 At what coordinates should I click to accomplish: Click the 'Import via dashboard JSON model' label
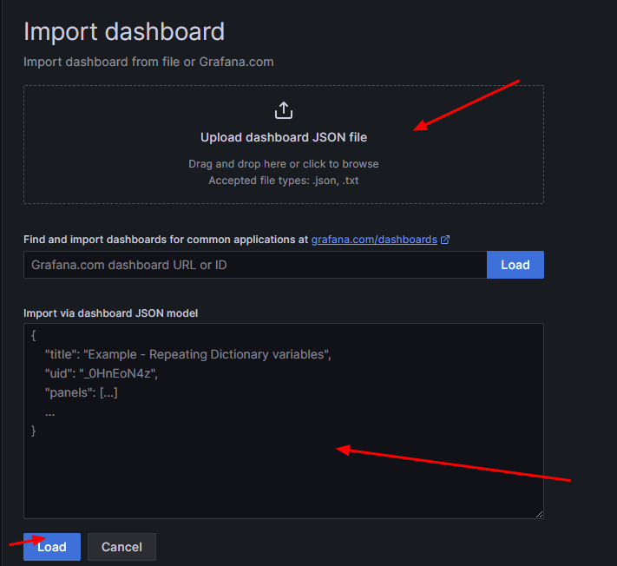(x=111, y=313)
